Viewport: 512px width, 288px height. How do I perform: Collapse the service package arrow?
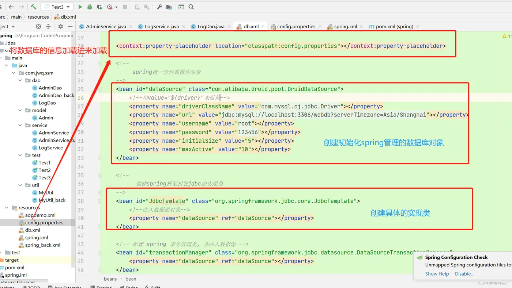pyautogui.click(x=20, y=125)
